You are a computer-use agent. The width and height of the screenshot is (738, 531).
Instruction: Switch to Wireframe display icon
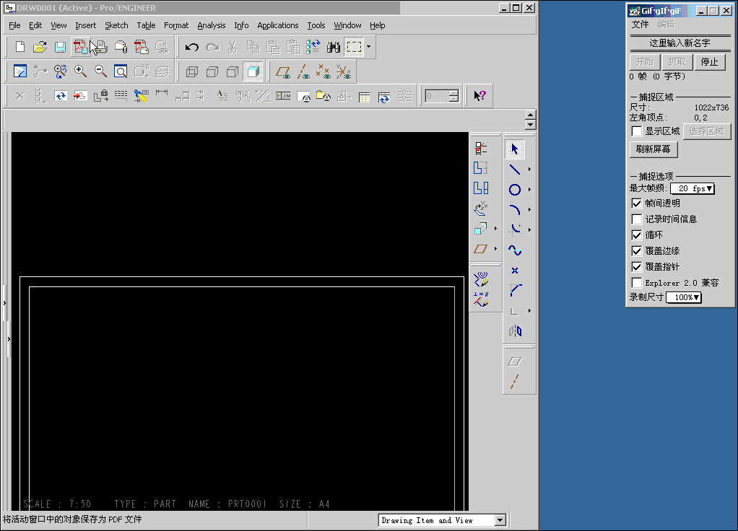[192, 71]
